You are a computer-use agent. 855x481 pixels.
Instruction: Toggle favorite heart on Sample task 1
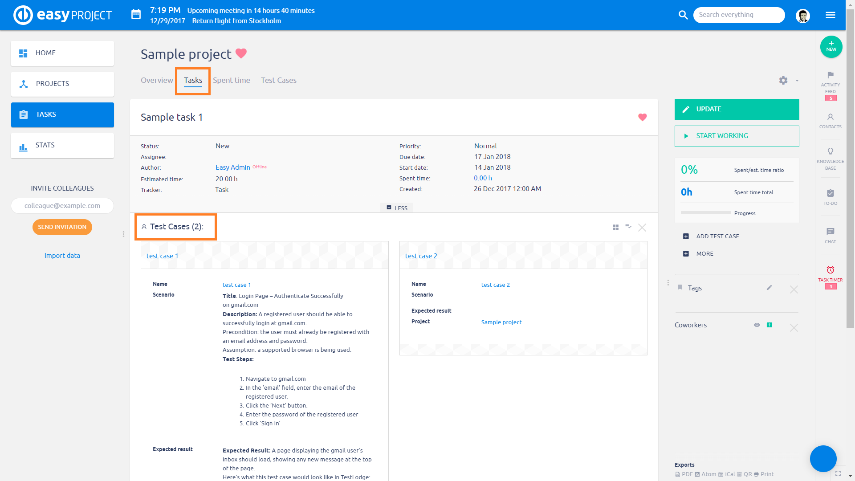(642, 117)
